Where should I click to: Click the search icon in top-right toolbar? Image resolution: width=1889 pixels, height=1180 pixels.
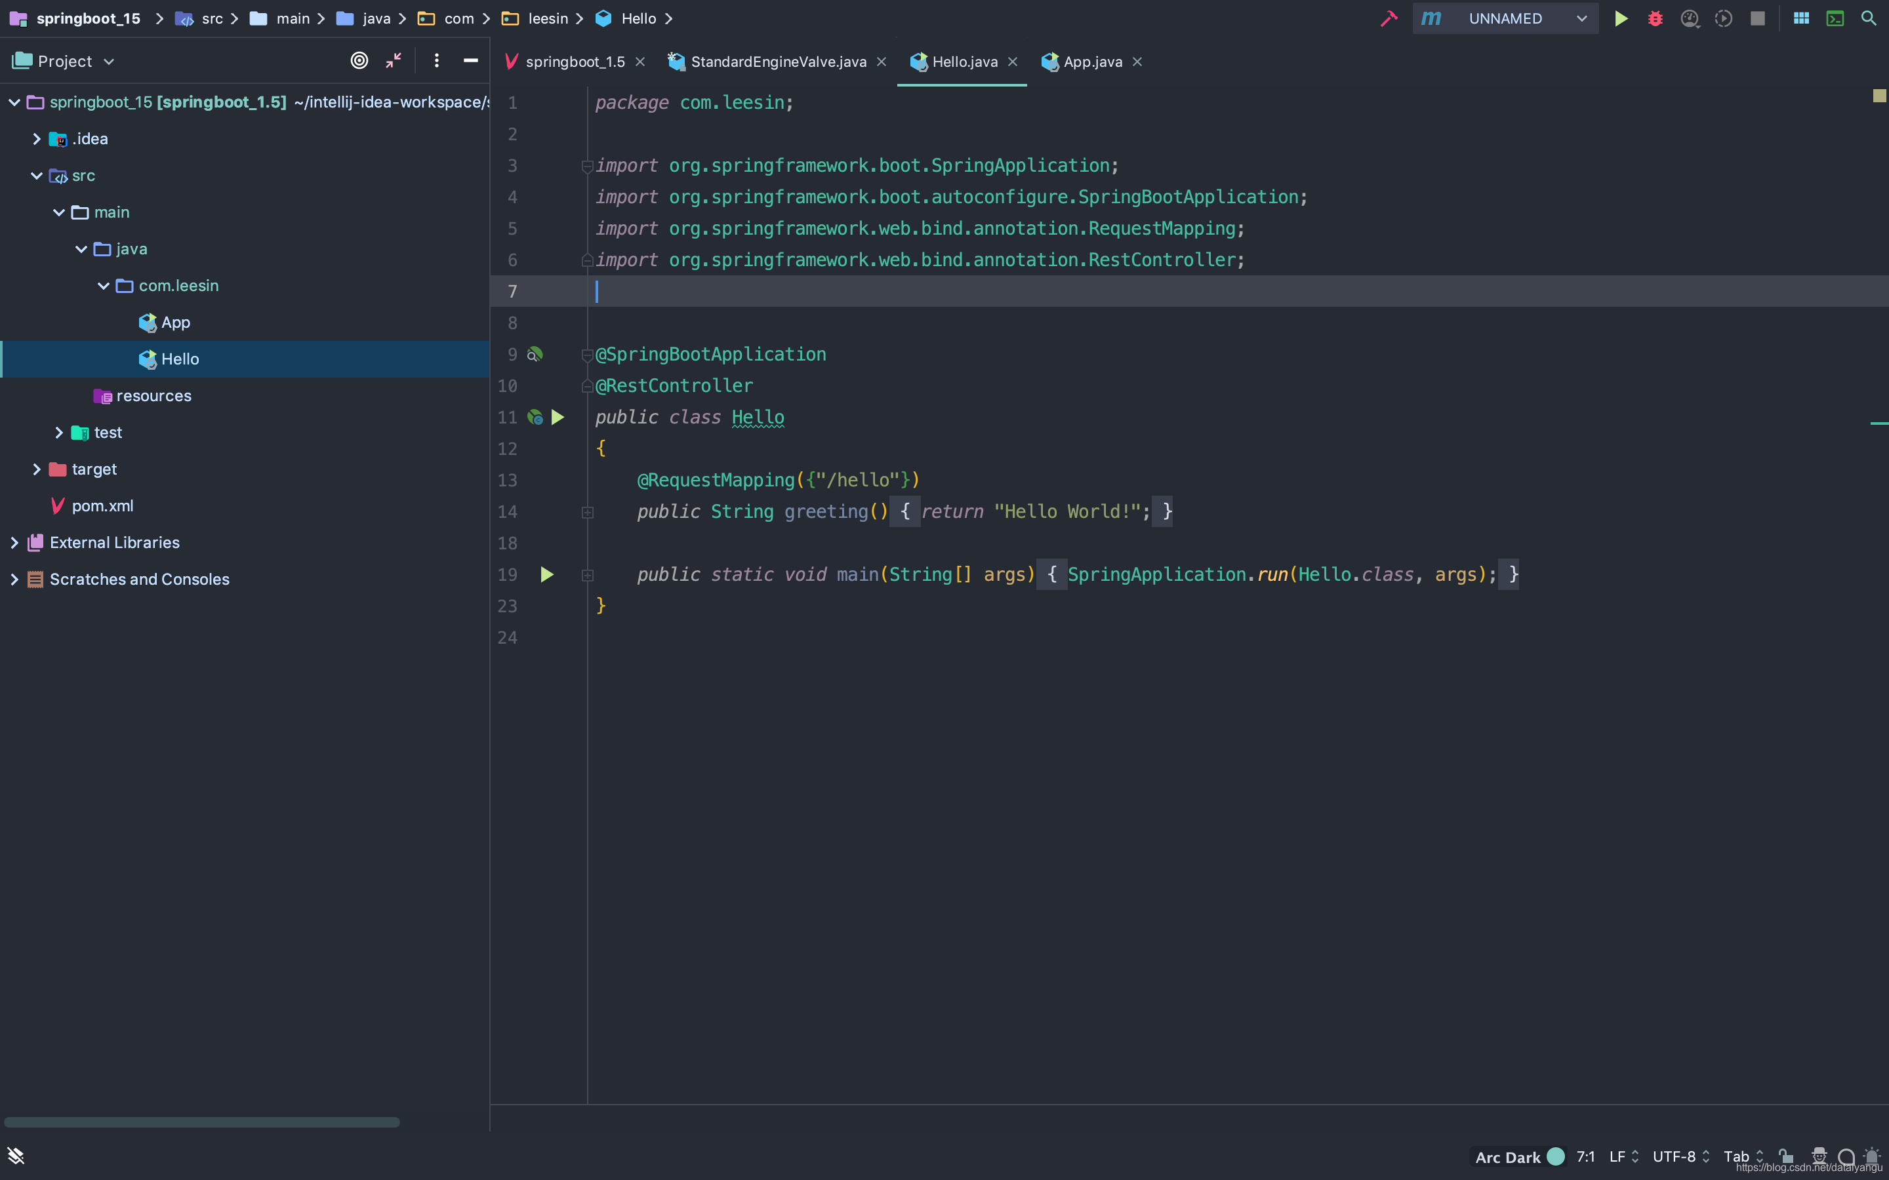click(x=1869, y=18)
